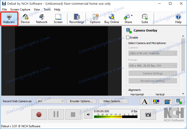
Task: Open the Format dropdown 640 x 480
Action: [x=153, y=66]
